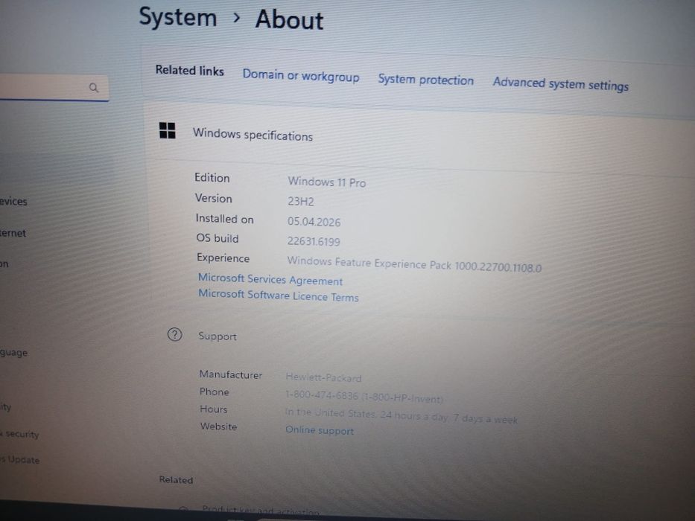695x521 pixels.
Task: Click the Experience label
Action: click(223, 258)
